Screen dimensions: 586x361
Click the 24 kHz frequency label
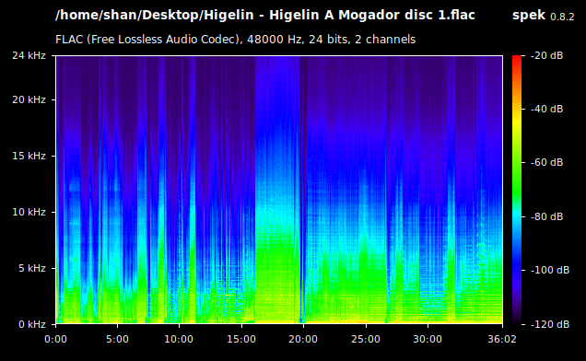click(29, 55)
